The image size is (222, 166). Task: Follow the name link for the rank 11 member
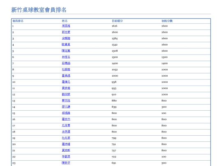click(x=66, y=88)
